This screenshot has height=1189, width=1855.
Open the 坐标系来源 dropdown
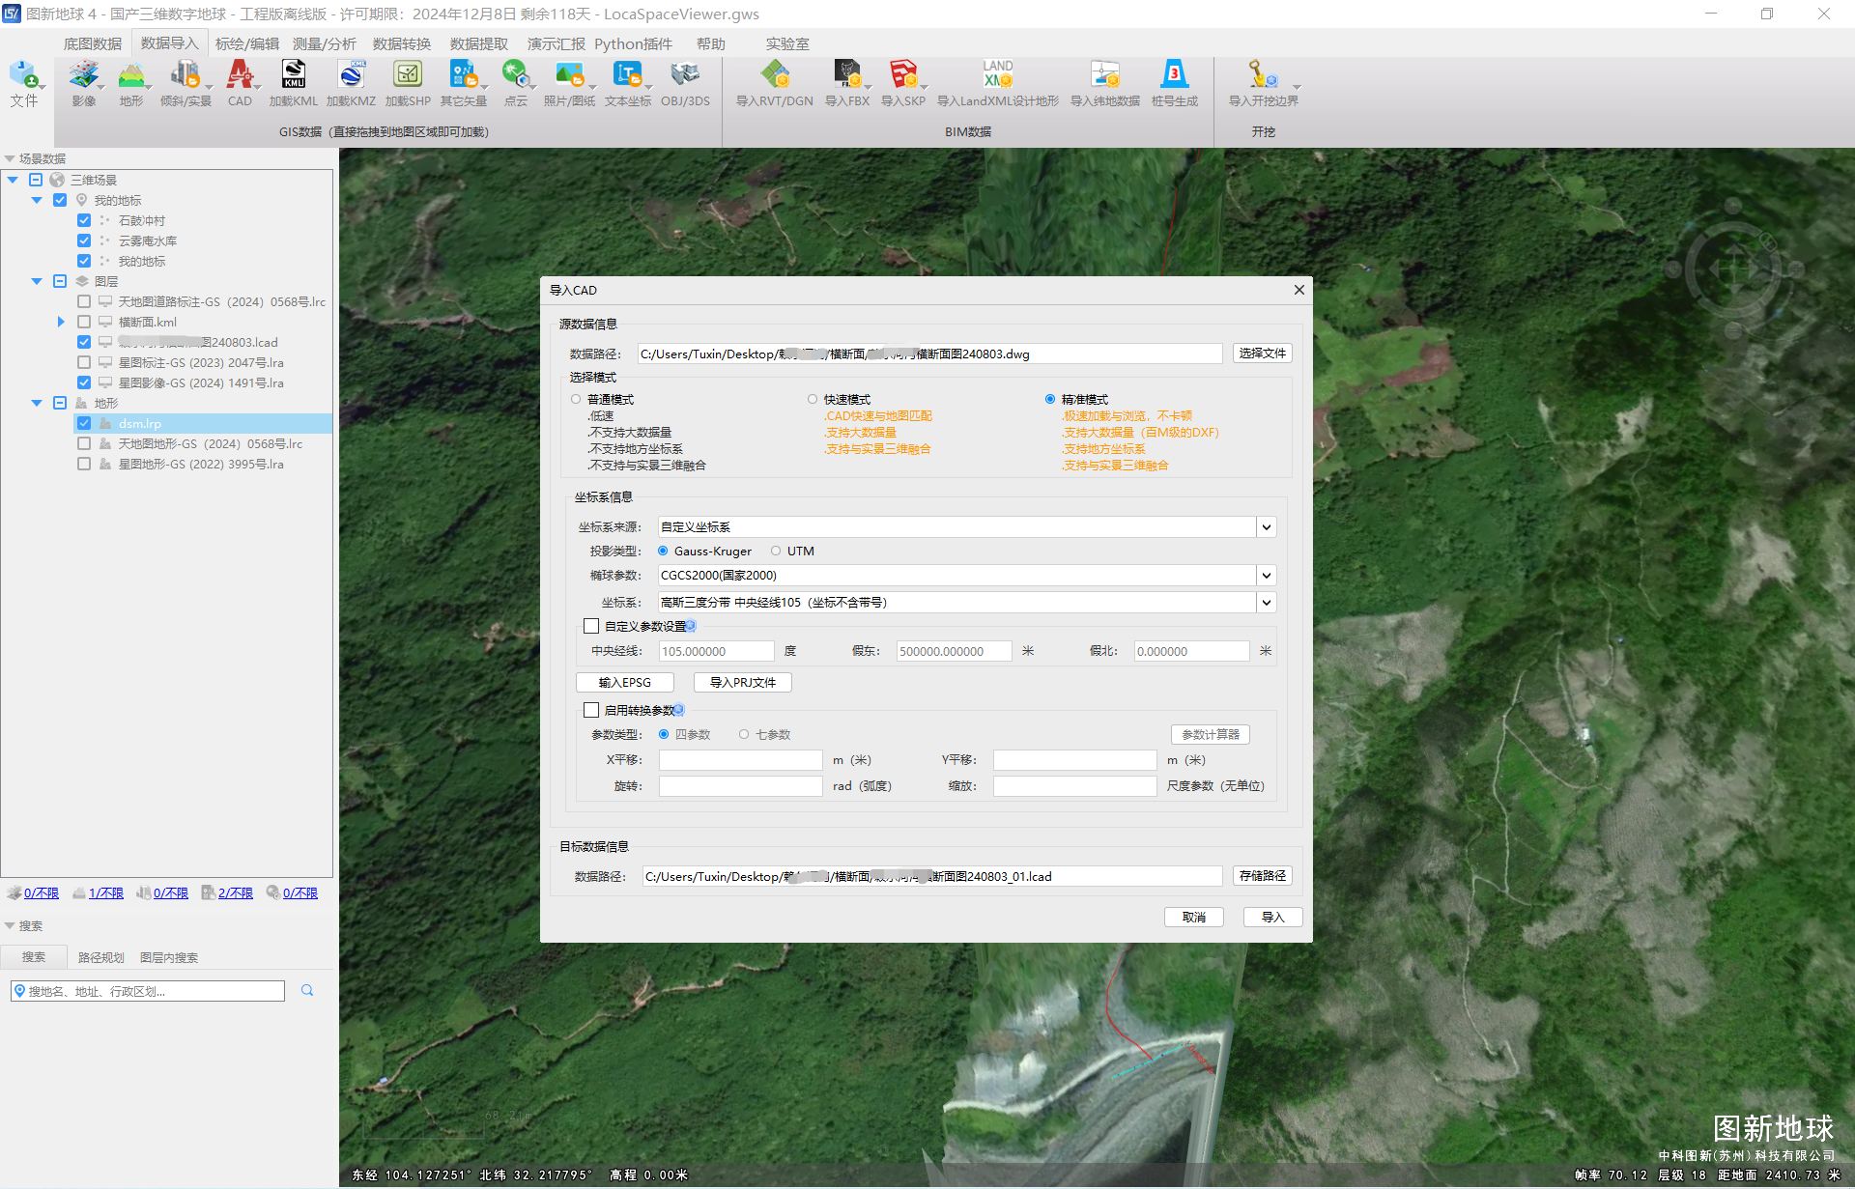(x=1266, y=526)
